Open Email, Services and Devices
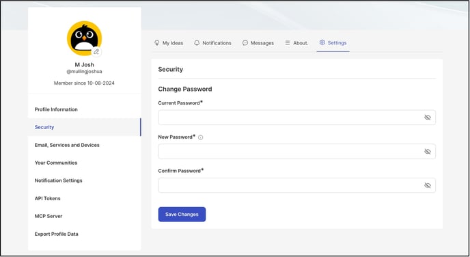The width and height of the screenshot is (470, 257). (84, 145)
